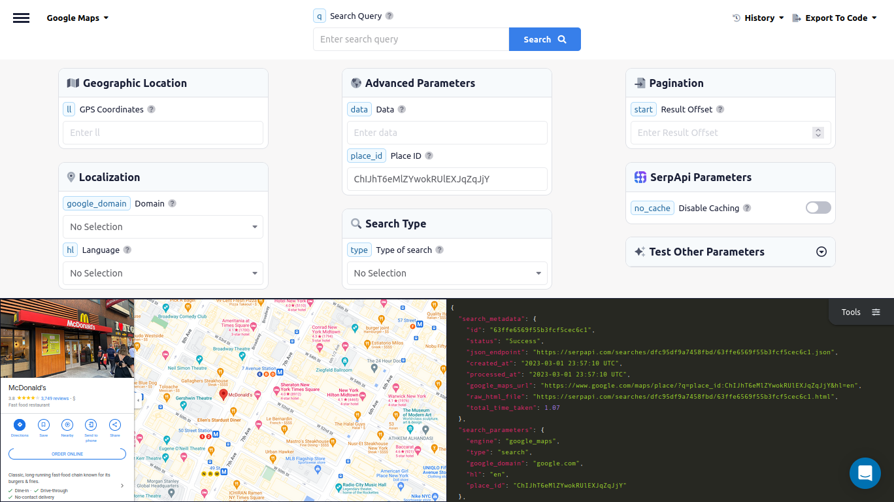The height and width of the screenshot is (502, 894).
Task: Open the Google Maps engine selector
Action: click(77, 18)
